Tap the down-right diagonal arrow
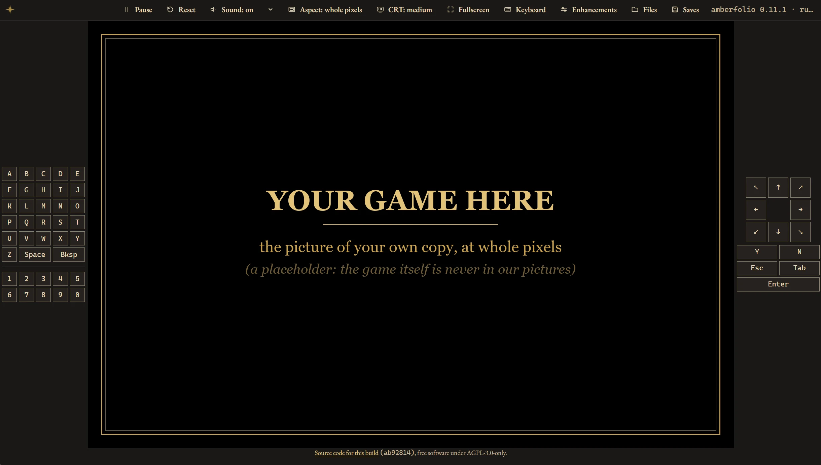The image size is (821, 465). (x=800, y=232)
